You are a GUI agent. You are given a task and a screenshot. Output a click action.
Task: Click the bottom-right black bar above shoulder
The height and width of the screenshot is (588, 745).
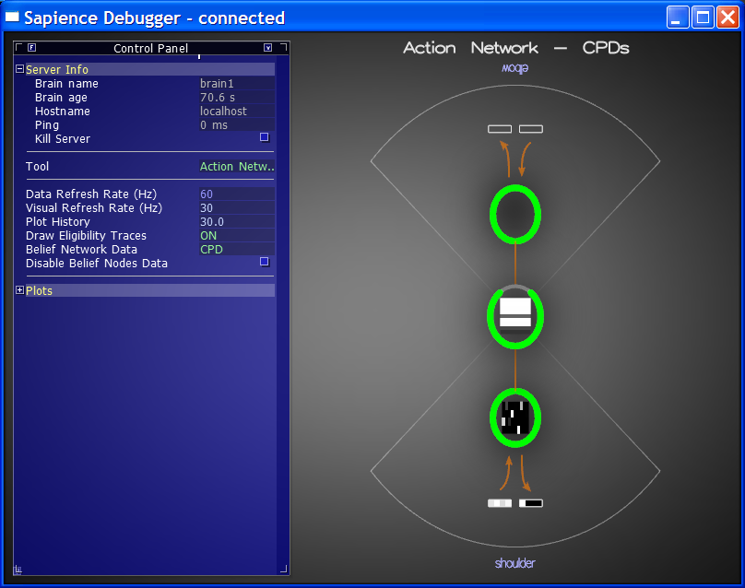point(531,503)
